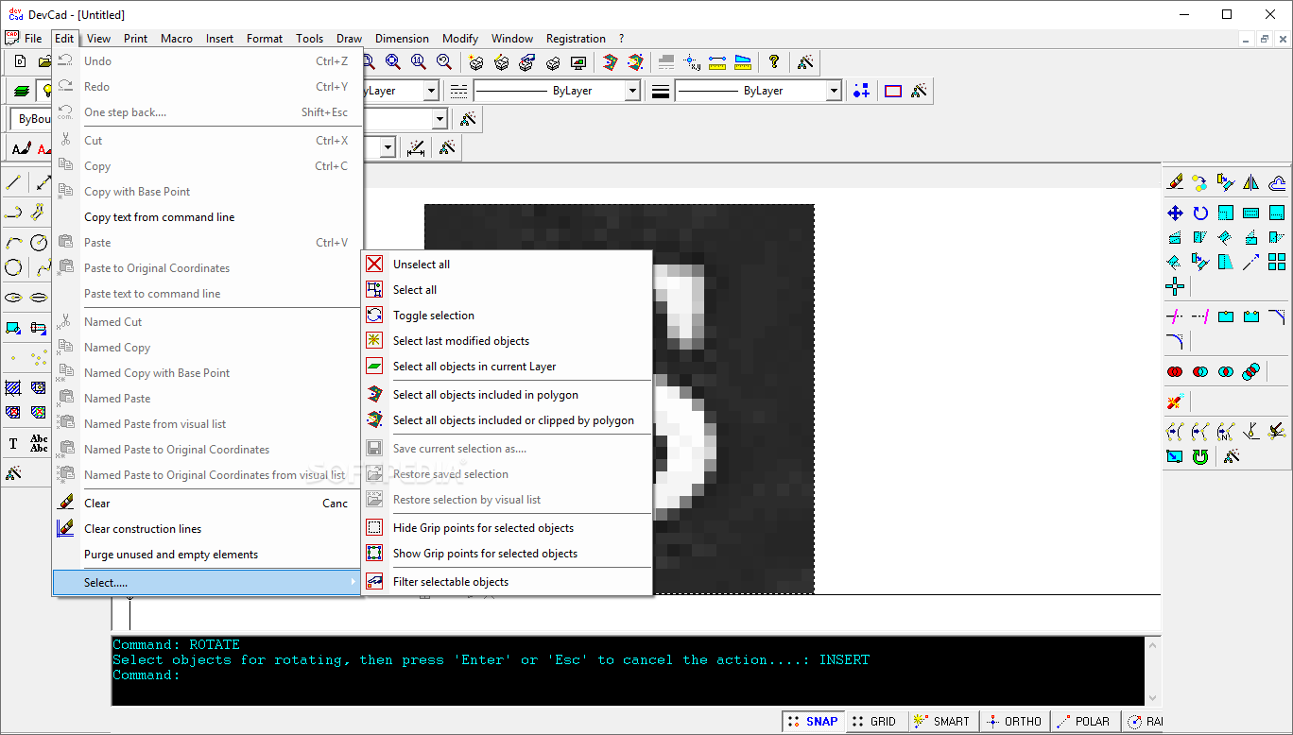Click the Rotate tool icon
This screenshot has height=735, width=1293.
coord(1200,213)
